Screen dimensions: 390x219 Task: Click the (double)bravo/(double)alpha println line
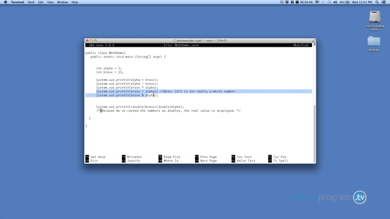(x=140, y=107)
